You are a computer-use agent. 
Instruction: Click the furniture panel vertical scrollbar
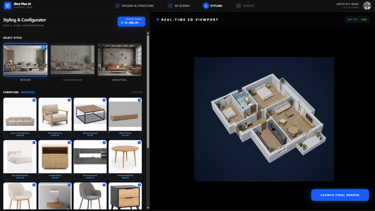pos(148,92)
